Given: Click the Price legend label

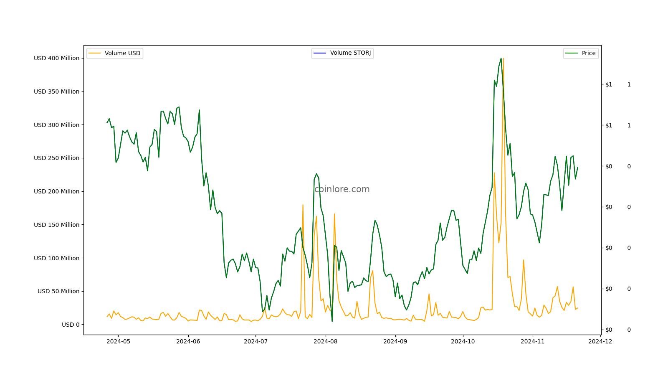Looking at the screenshot, I should coord(589,53).
